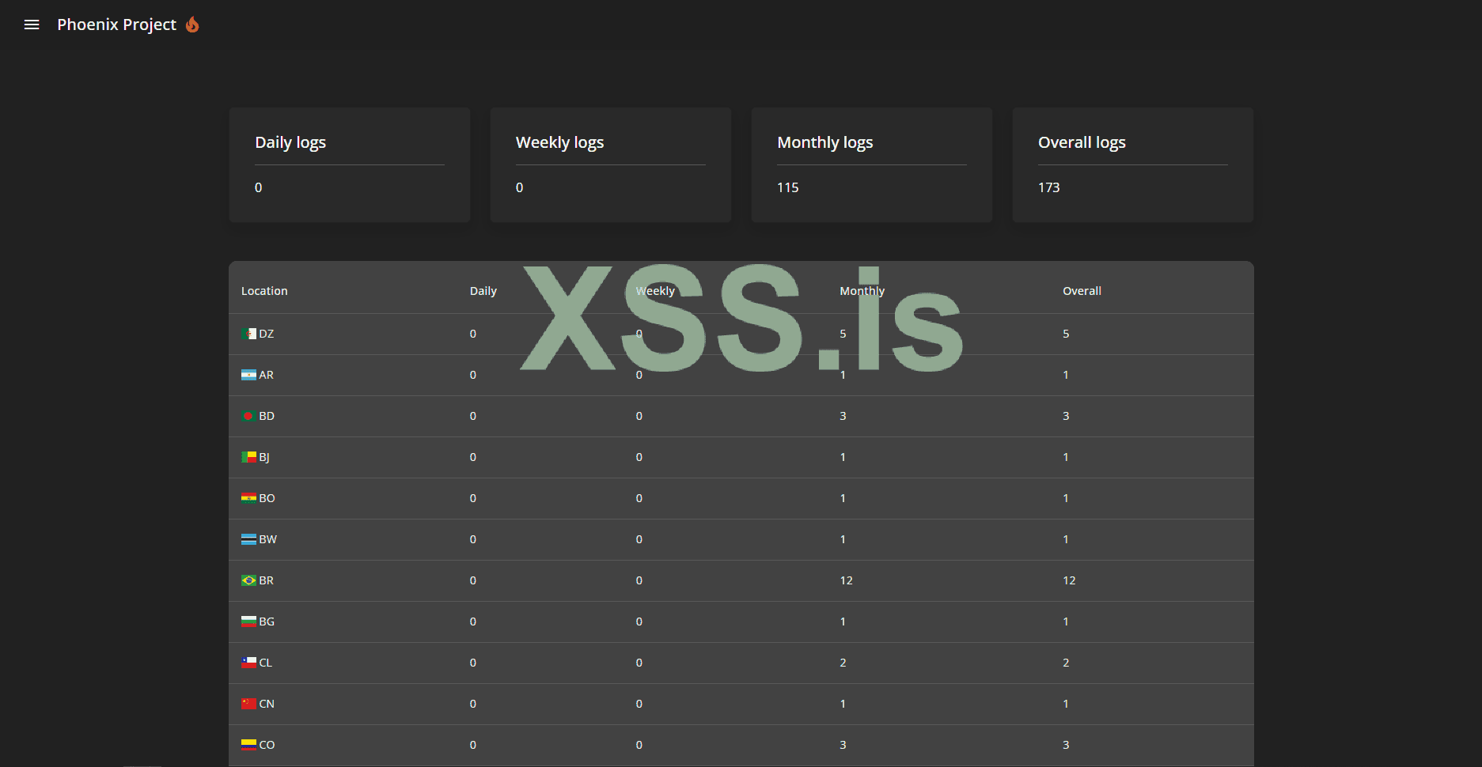Click the Overall value 5 for DZ
Image resolution: width=1482 pixels, height=767 pixels.
[x=1066, y=334]
